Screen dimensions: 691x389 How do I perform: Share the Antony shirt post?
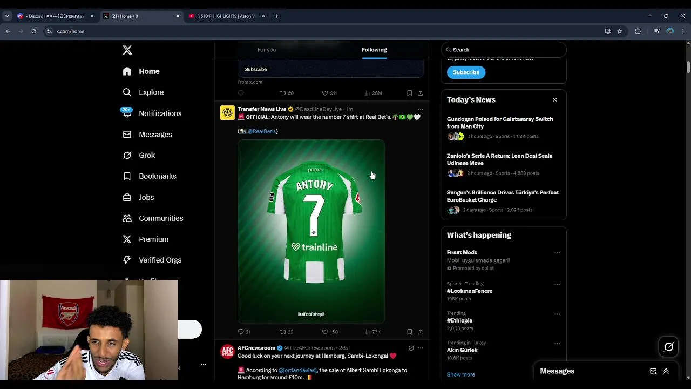click(x=421, y=332)
